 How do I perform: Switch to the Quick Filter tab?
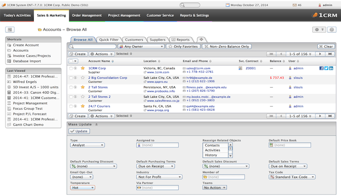coord(109,40)
